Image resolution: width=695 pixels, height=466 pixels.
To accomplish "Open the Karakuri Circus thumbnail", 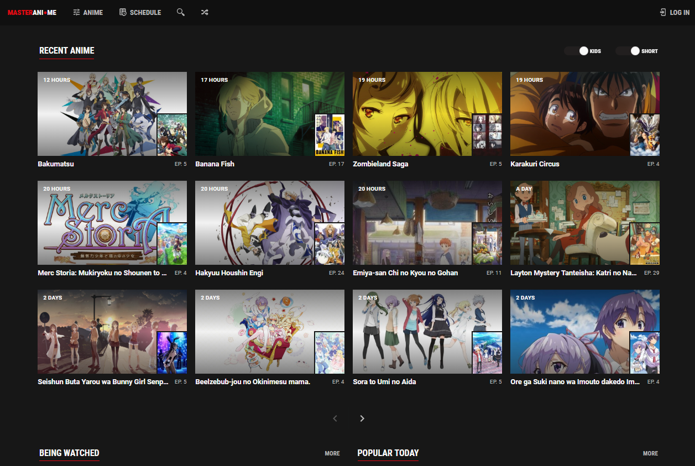I will click(585, 114).
